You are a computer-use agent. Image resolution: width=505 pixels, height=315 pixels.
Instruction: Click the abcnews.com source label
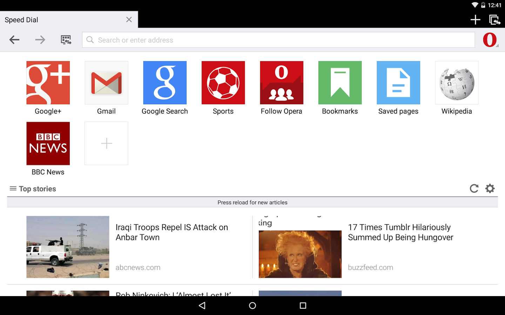point(138,267)
